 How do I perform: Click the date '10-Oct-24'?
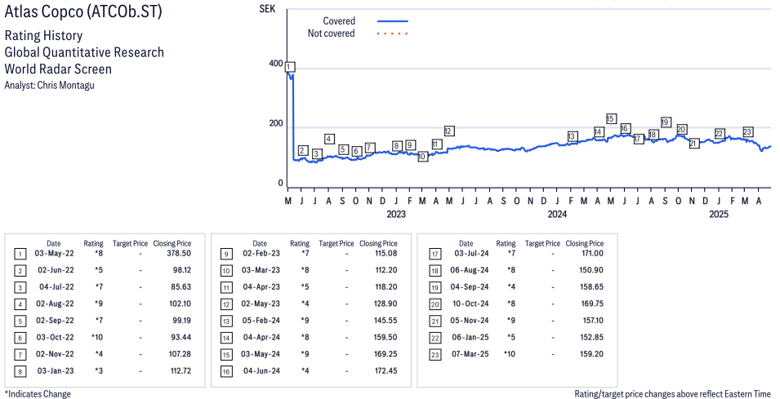(470, 304)
